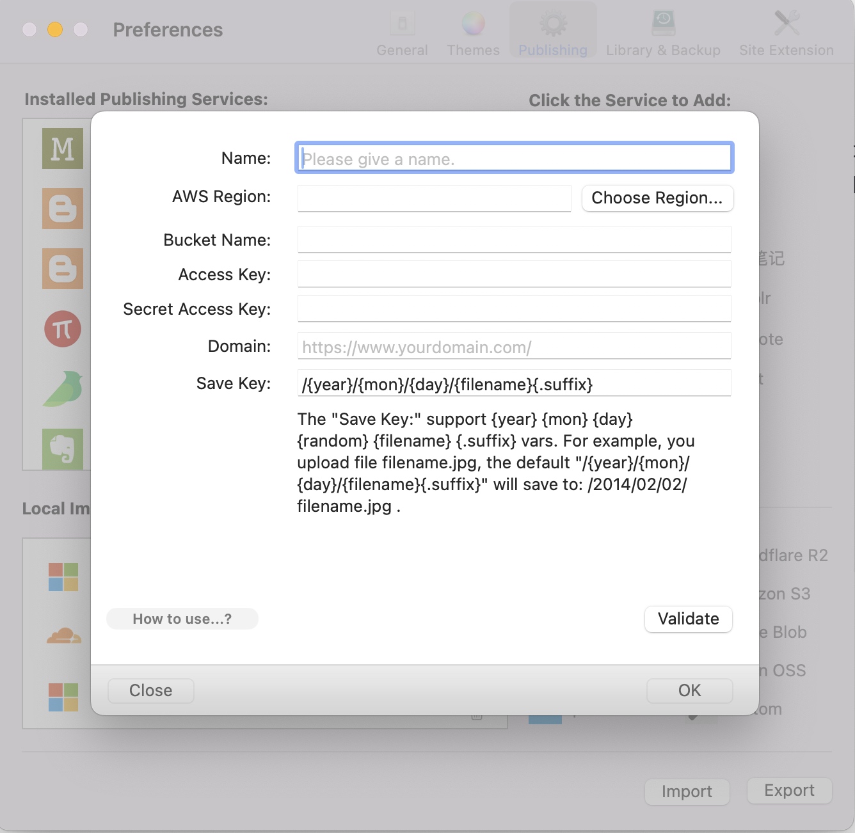Go to the Site Extension tab

tap(786, 33)
